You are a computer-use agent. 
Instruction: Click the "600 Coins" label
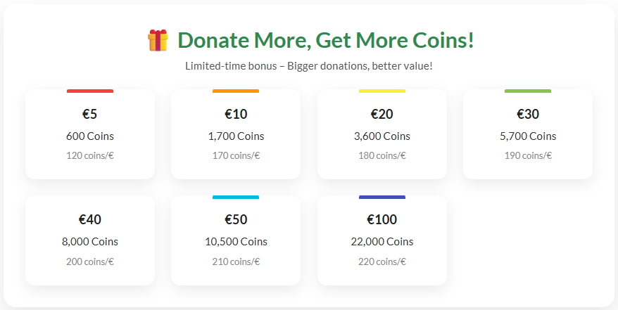click(x=90, y=136)
